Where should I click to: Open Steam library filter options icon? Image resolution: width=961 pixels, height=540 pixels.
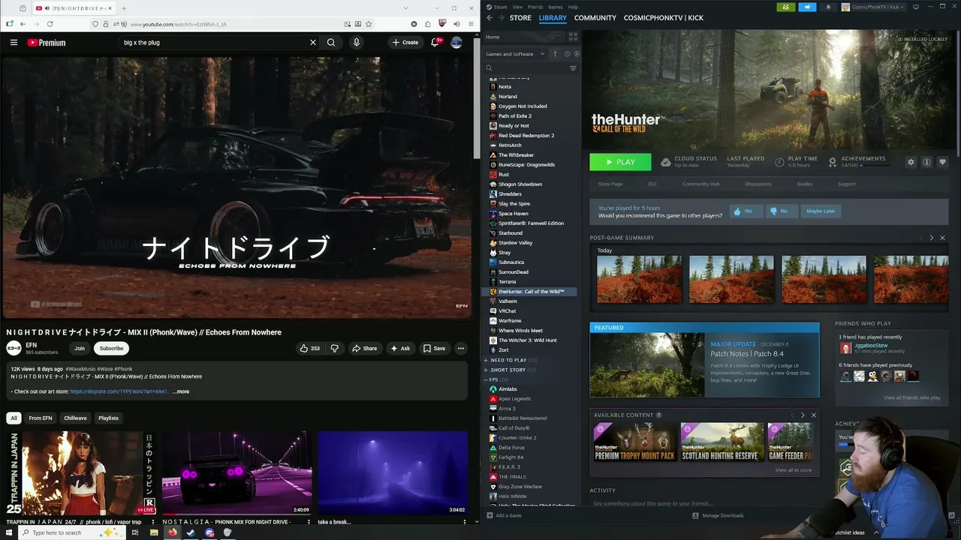tap(573, 68)
